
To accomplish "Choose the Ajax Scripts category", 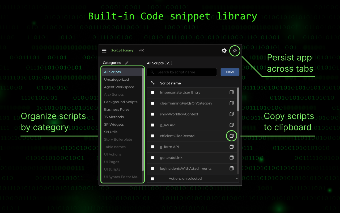I will point(122,95).
